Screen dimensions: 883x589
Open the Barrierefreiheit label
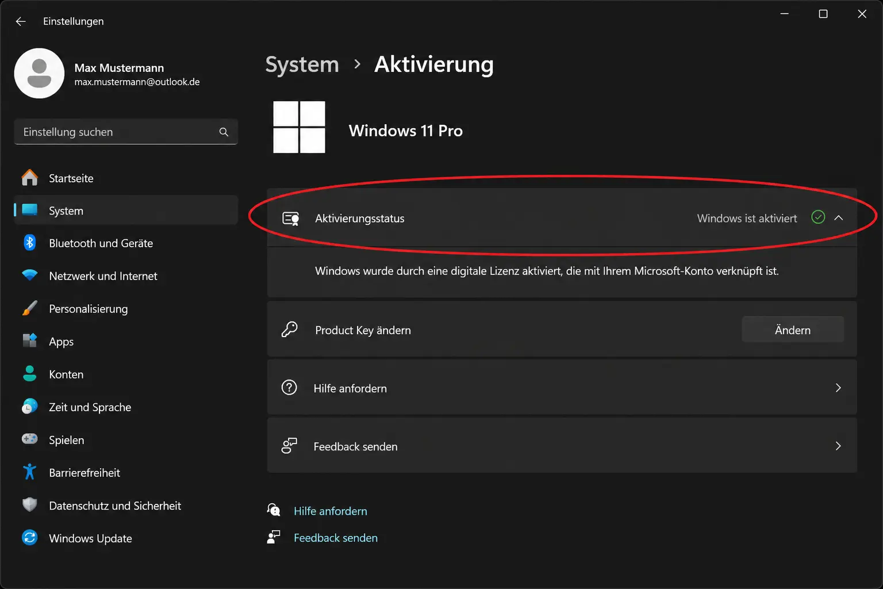tap(85, 473)
